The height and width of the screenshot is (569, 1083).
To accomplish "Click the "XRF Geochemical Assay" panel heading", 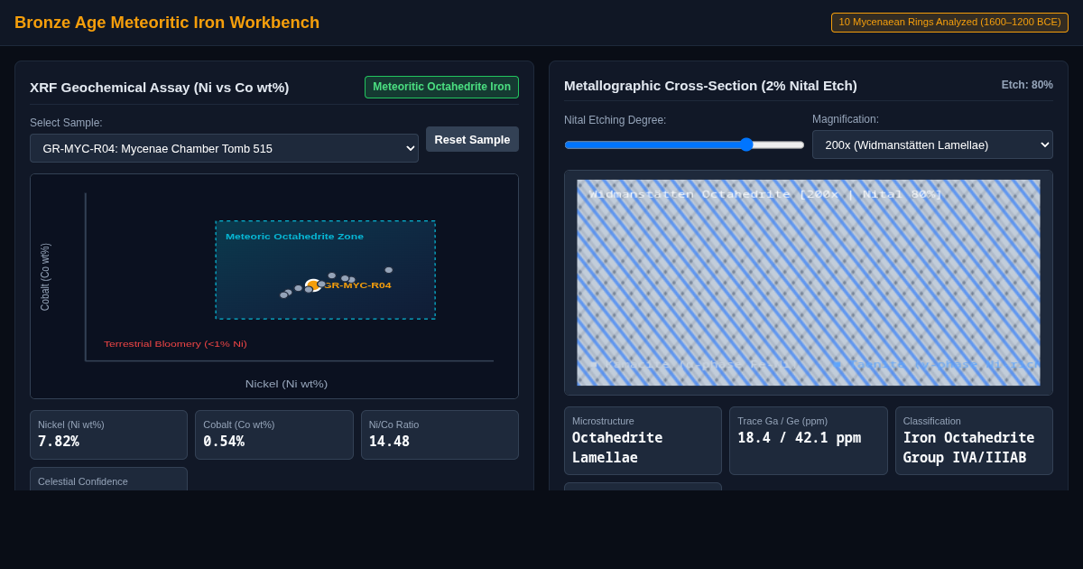I will [x=160, y=88].
